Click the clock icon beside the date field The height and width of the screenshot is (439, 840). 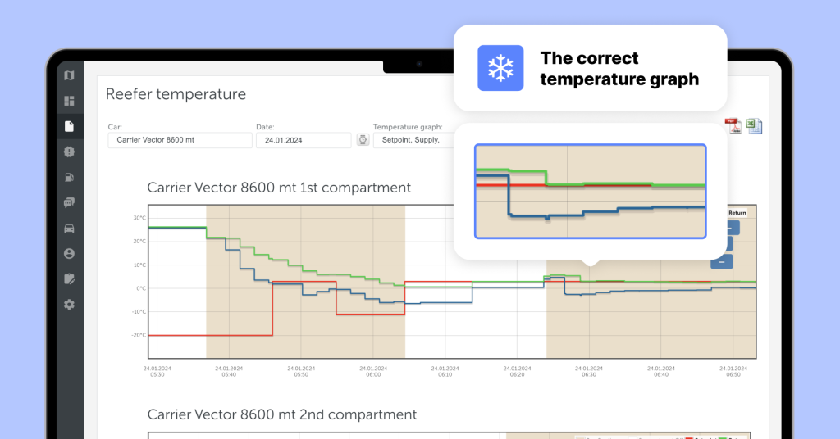point(363,140)
